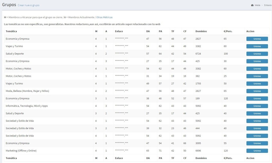Image resolution: width=272 pixels, height=163 pixels.
Task: Click Unirme for Viajes y Turimo with 3382 domains
Action: 257,46
